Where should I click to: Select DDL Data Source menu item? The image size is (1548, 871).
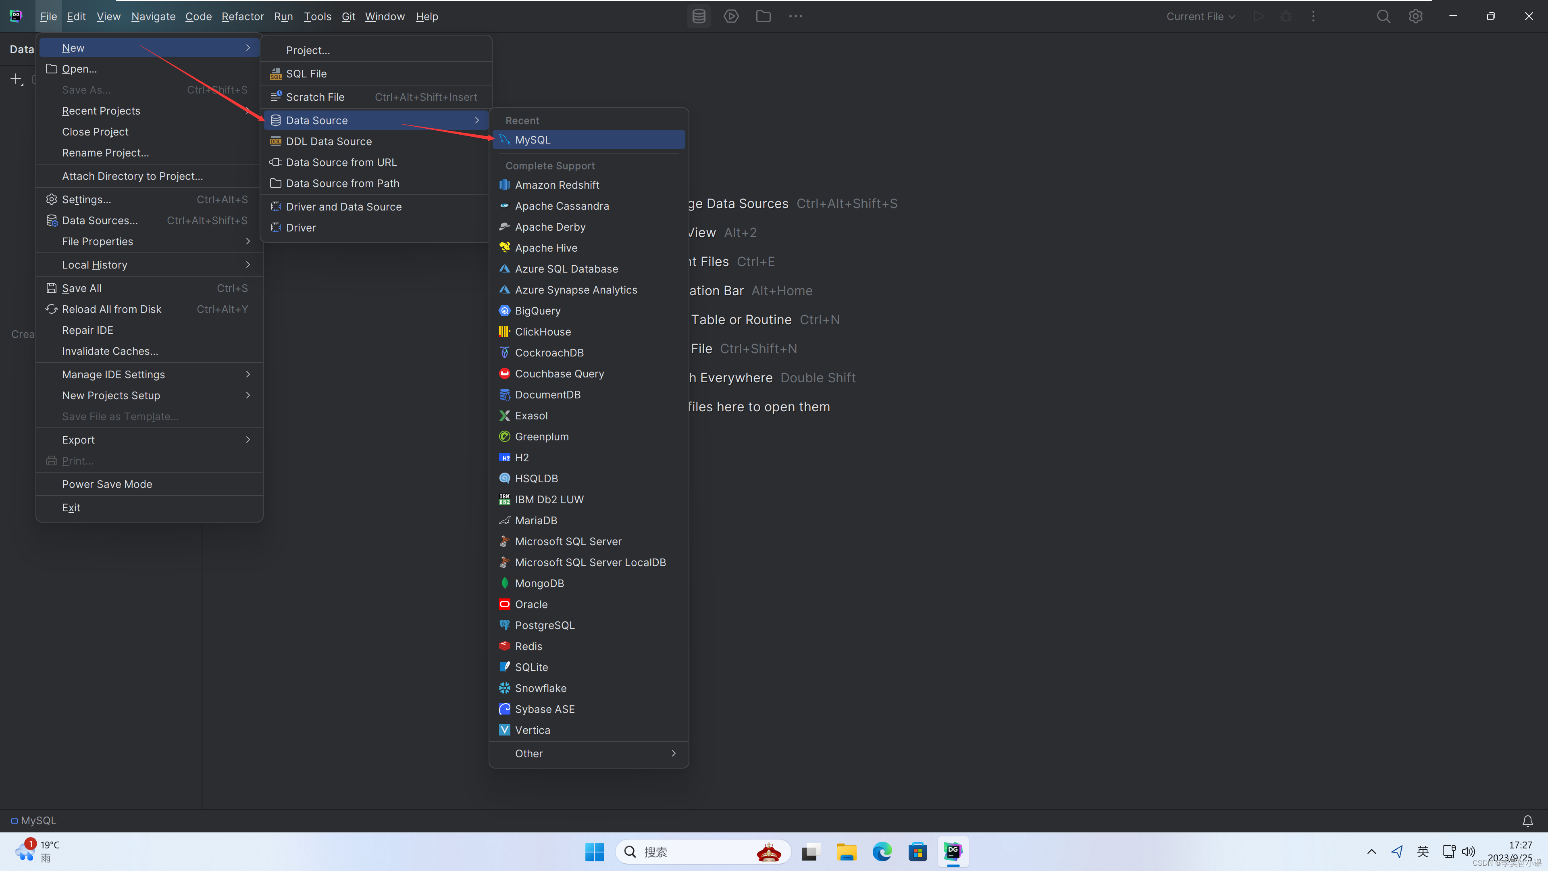coord(376,141)
